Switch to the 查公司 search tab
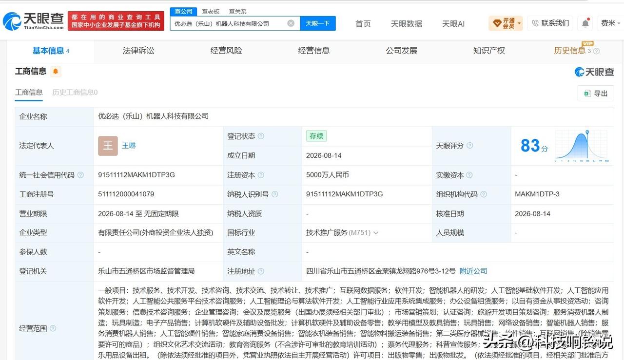 point(184,11)
